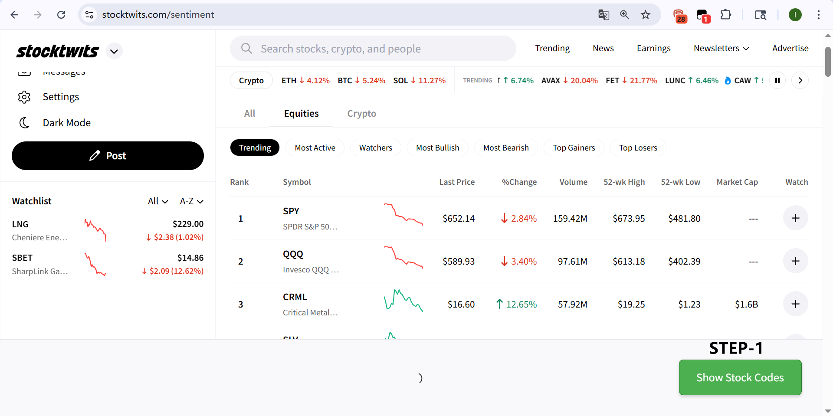Screen dimensions: 833x416
Task: Add SPY to watchlist with plus icon
Action: click(795, 218)
